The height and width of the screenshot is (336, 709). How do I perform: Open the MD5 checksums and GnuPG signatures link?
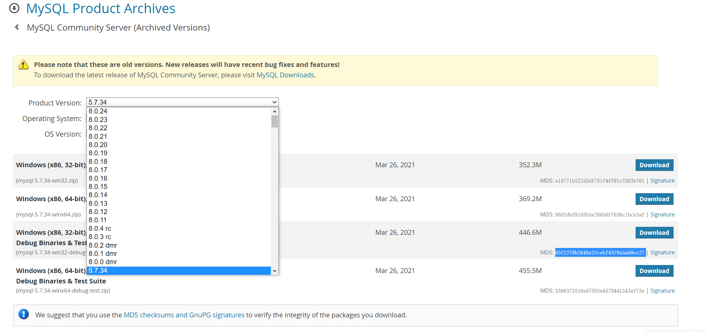(183, 315)
